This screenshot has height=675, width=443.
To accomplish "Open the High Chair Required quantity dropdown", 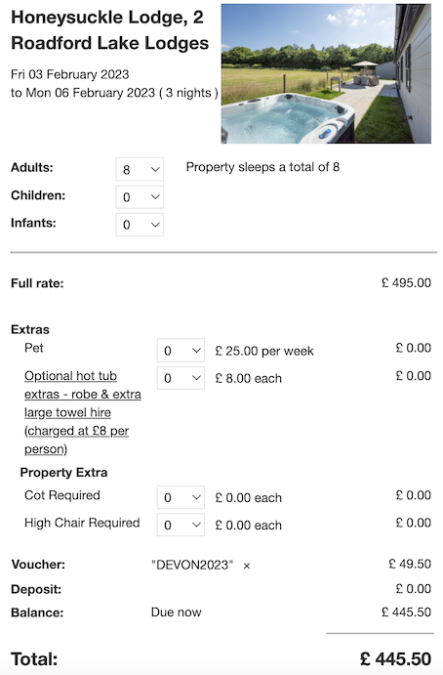I will 181,525.
